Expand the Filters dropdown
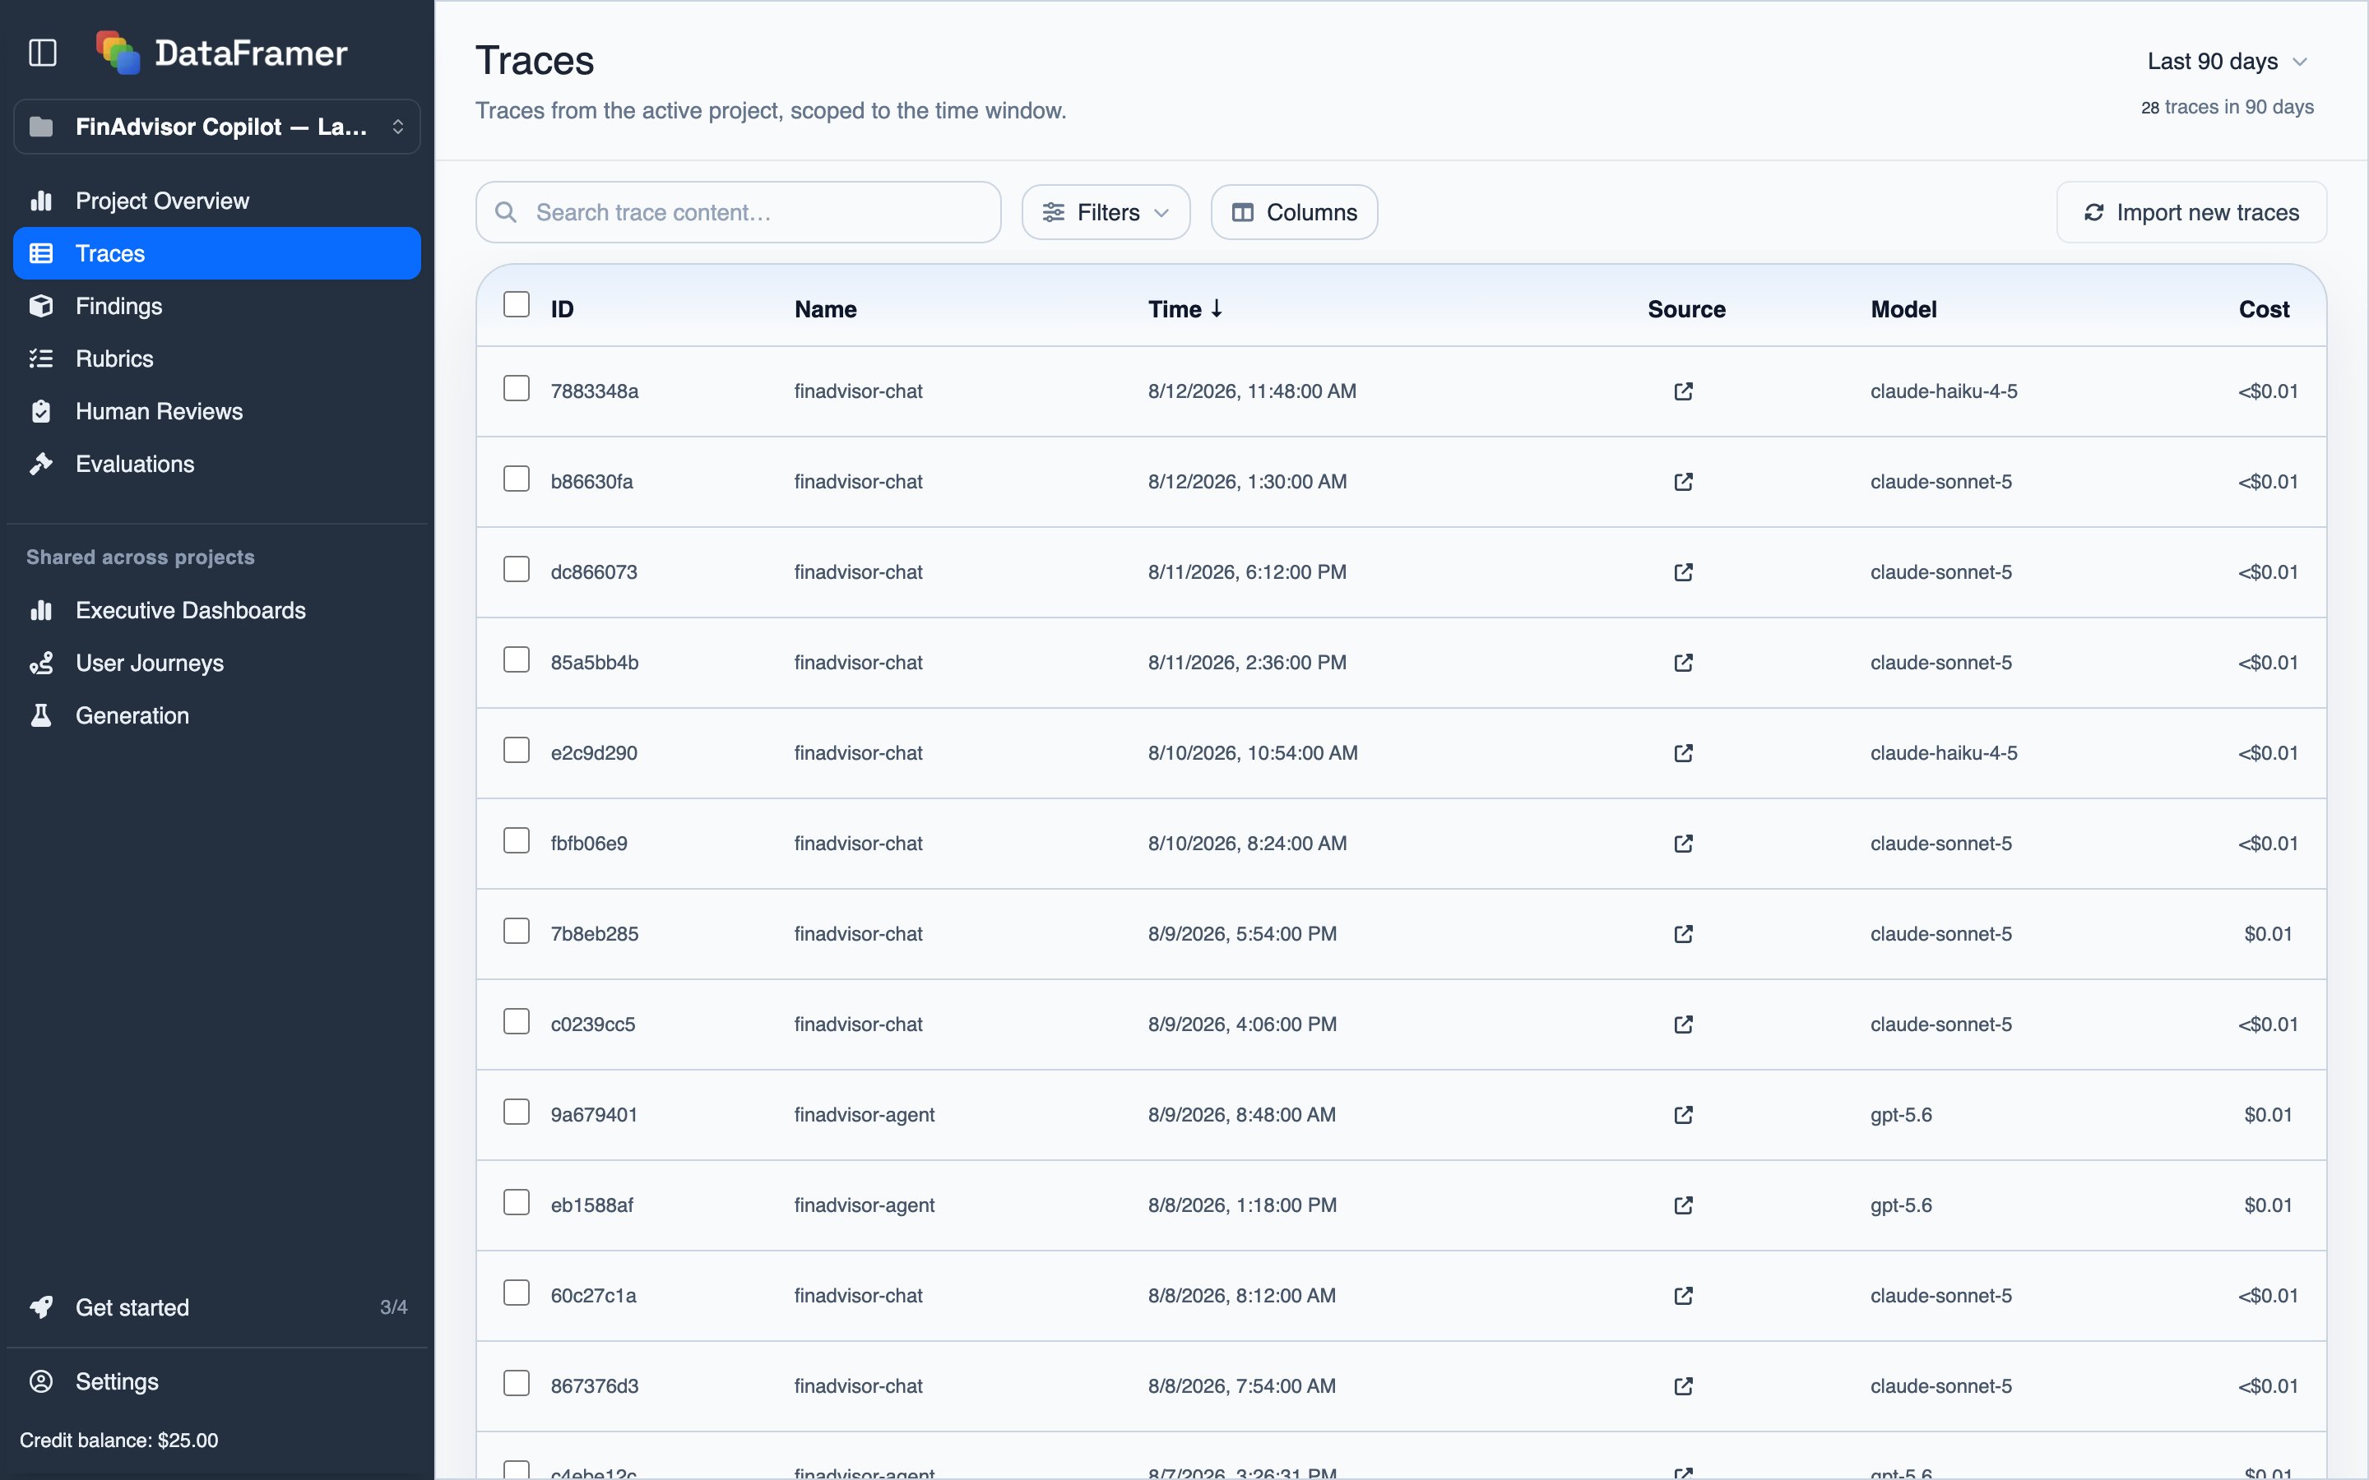Screen dimensions: 2369x1480 1106,212
